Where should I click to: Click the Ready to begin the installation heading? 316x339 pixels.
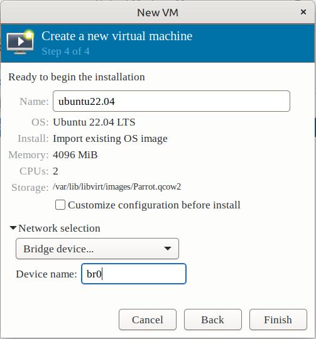(77, 77)
